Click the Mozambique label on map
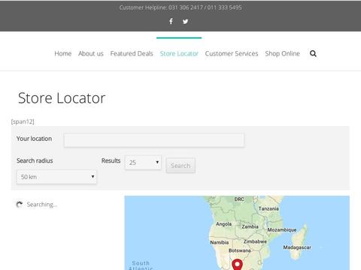 point(282,229)
